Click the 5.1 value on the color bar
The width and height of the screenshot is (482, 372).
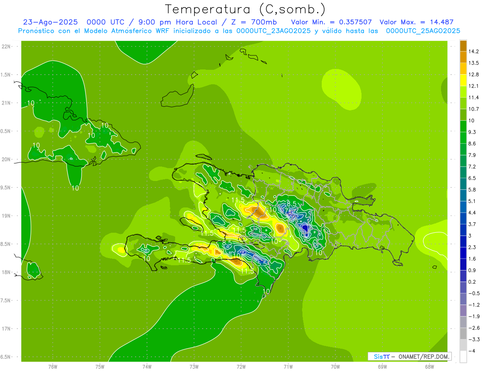click(472, 201)
